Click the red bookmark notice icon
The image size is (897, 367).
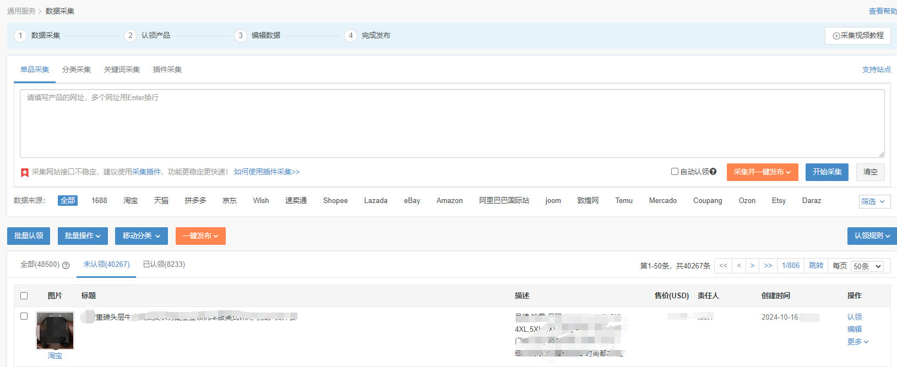(25, 173)
